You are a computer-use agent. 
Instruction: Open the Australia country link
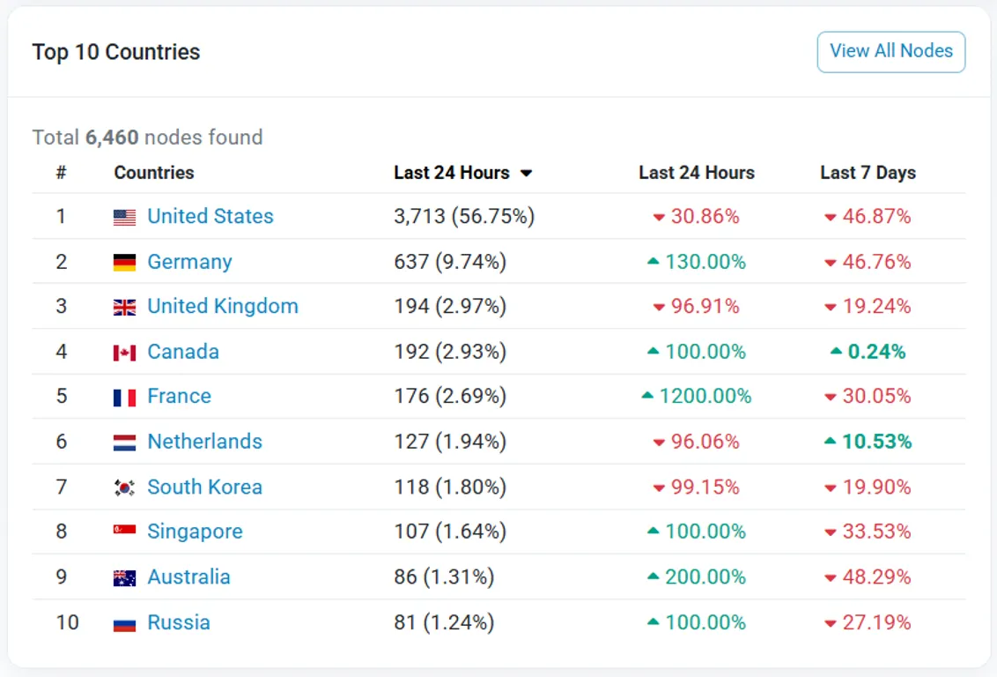188,577
